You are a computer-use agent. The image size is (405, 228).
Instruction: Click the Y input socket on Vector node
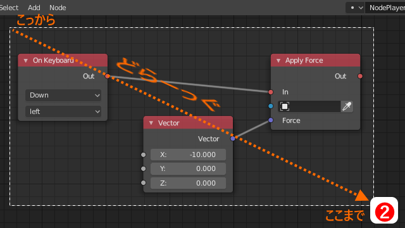tap(144, 168)
